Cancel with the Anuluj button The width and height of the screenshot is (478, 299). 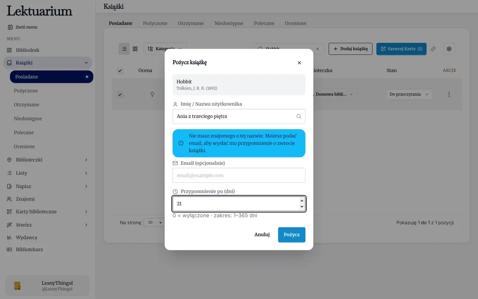coord(262,234)
